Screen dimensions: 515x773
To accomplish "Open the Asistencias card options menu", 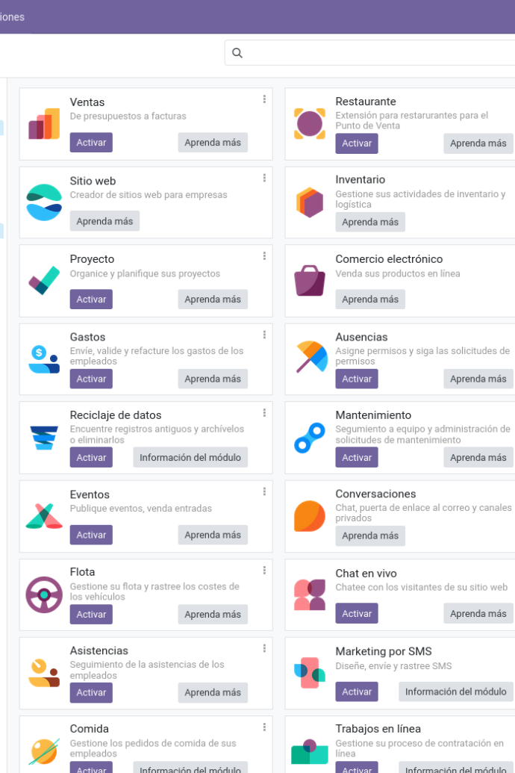I will [x=265, y=648].
